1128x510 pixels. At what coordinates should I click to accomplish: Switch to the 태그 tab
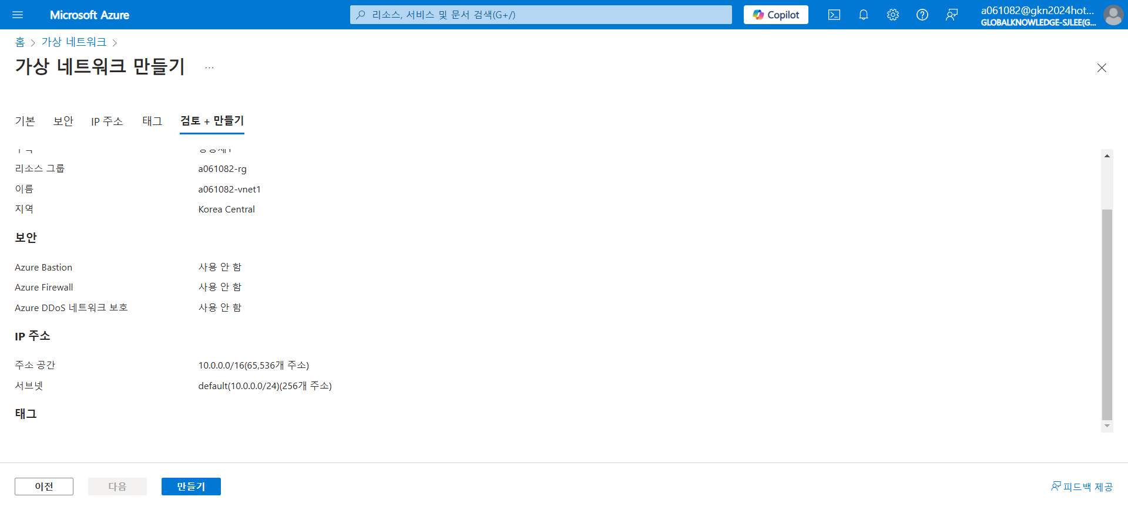[x=152, y=121]
